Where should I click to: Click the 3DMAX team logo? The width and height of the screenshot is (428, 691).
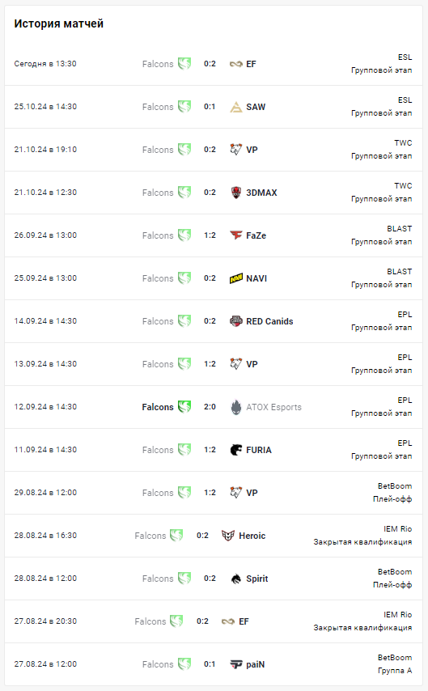point(235,193)
